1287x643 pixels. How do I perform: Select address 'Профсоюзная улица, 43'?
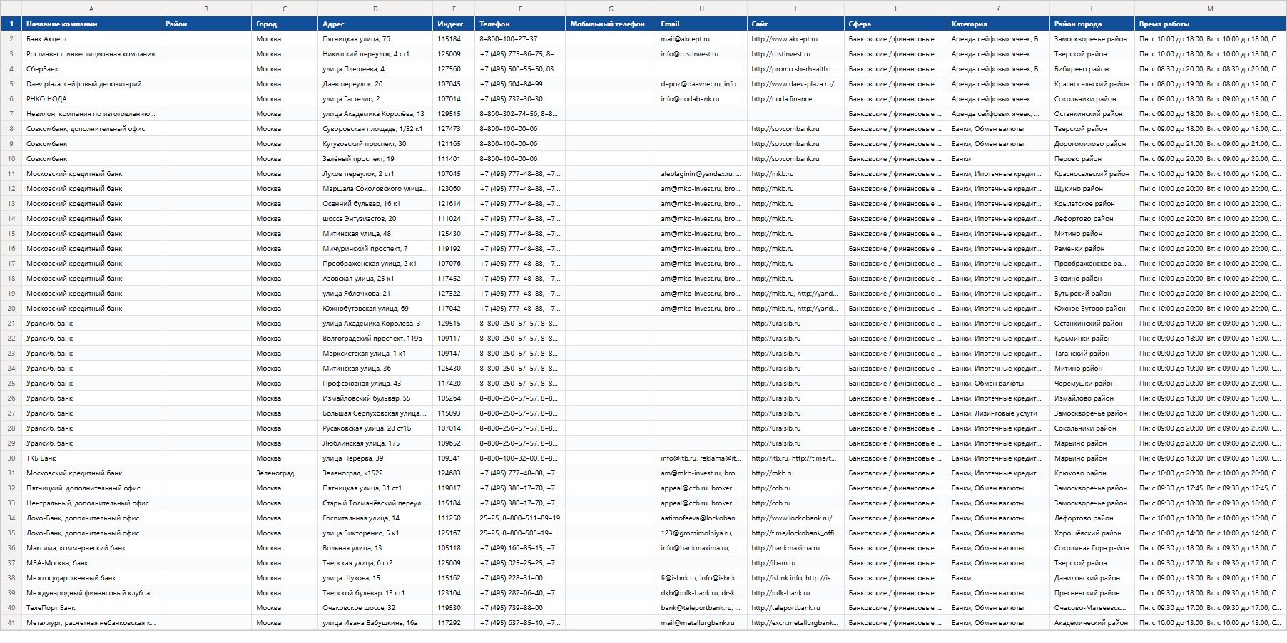(x=375, y=384)
